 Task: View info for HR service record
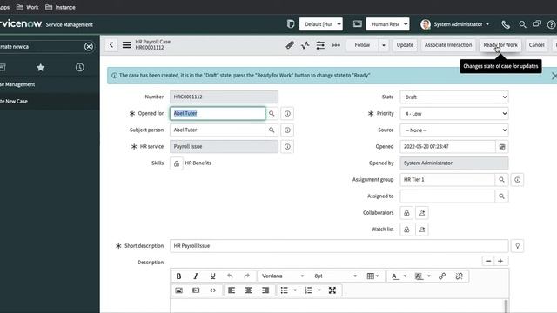tap(287, 147)
